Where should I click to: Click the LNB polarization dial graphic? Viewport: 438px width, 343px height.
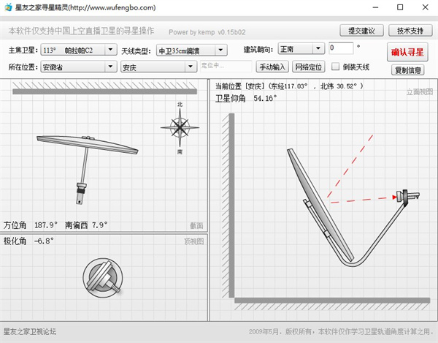(x=103, y=278)
